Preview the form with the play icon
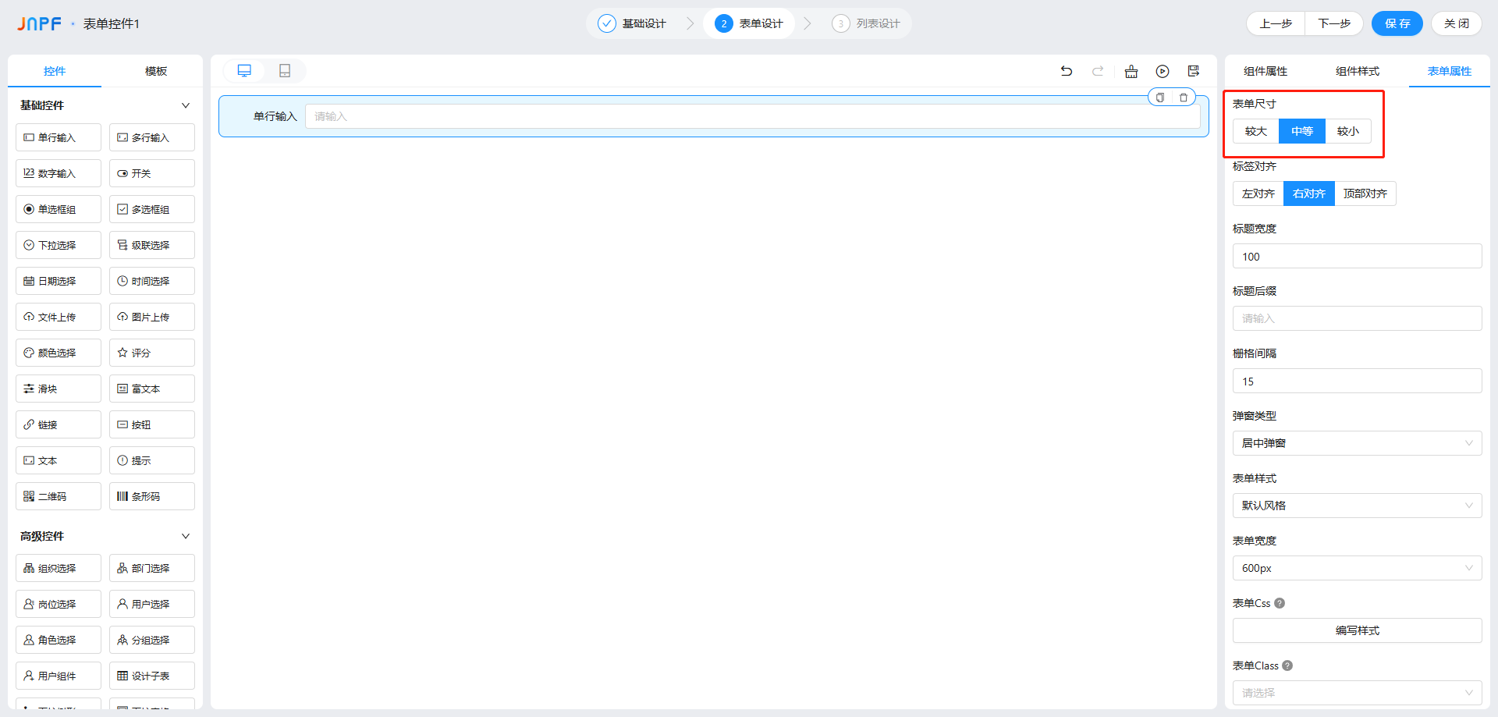The height and width of the screenshot is (717, 1498). [x=1163, y=71]
